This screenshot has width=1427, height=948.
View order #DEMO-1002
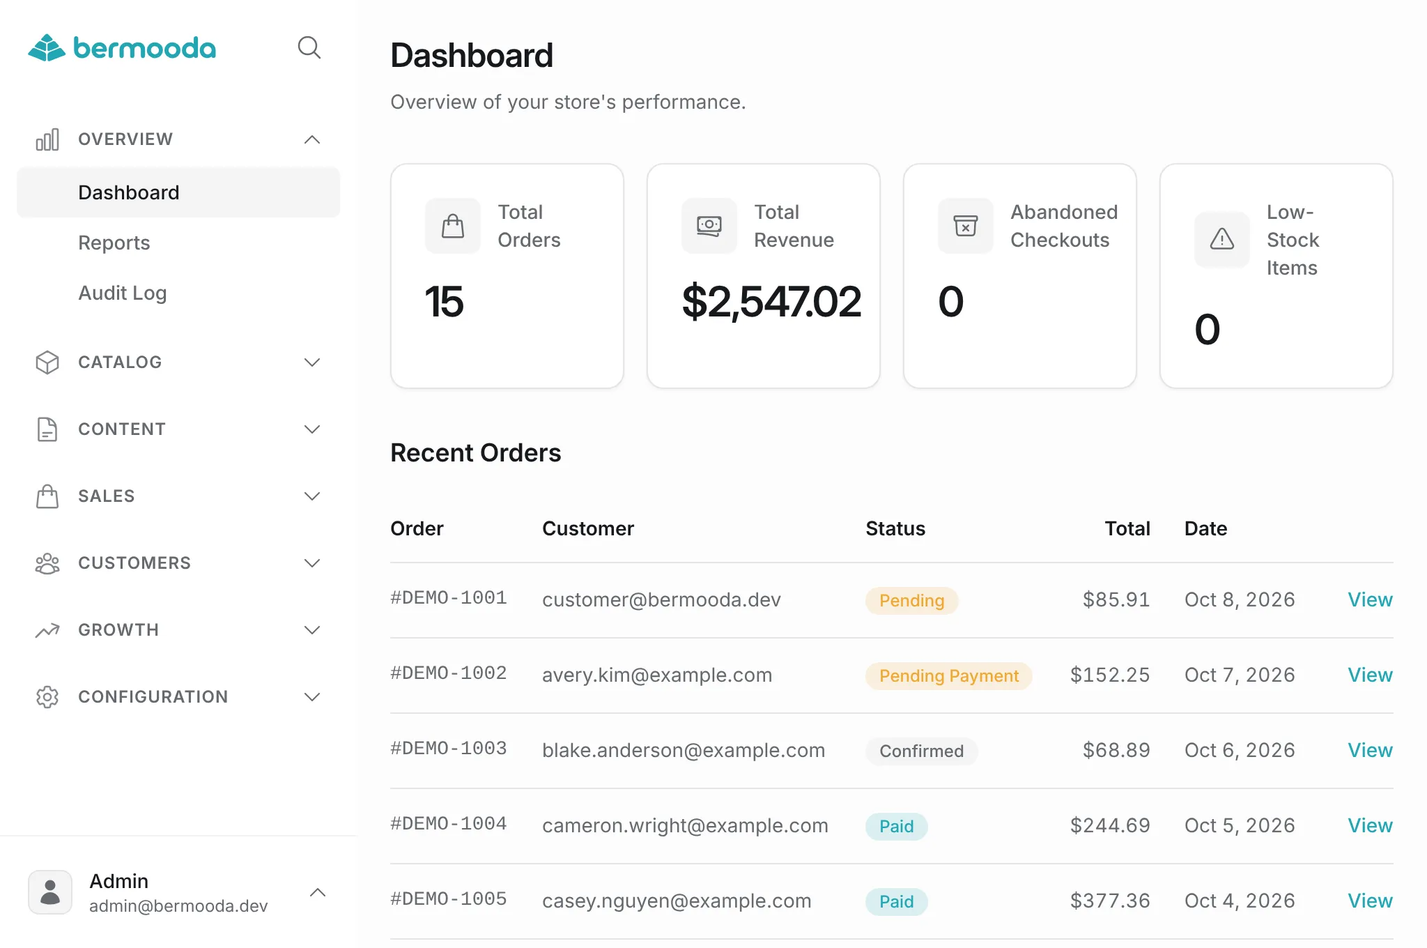point(1370,675)
